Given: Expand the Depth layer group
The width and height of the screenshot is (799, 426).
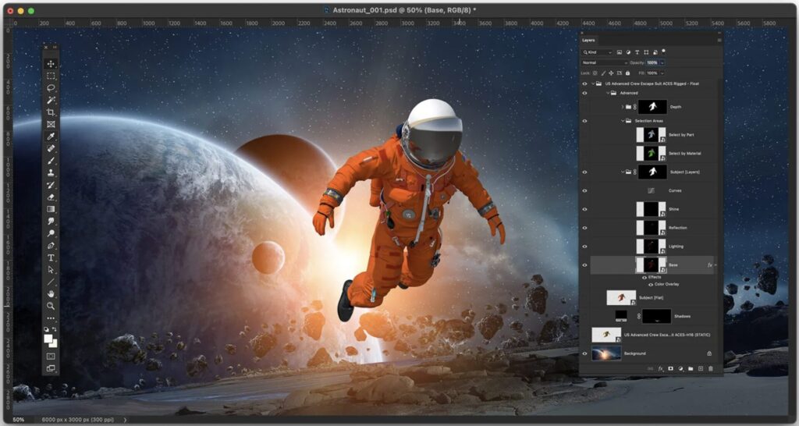Looking at the screenshot, I should pos(622,107).
